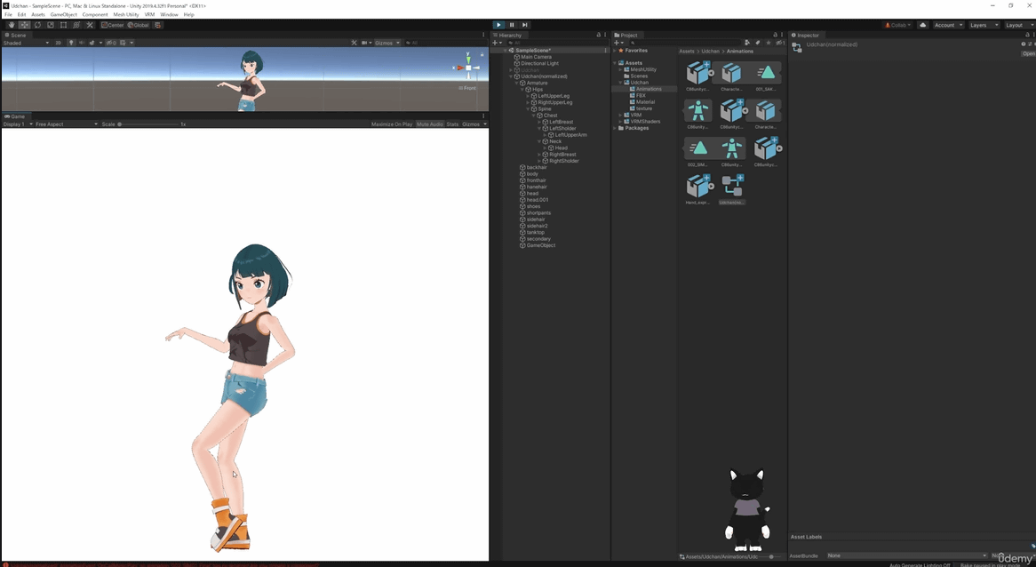Viewport: 1036px width, 567px height.
Task: Toggle Maximize On Play
Action: click(x=392, y=124)
